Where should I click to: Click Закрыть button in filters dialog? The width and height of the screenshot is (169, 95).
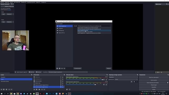[x=109, y=68]
